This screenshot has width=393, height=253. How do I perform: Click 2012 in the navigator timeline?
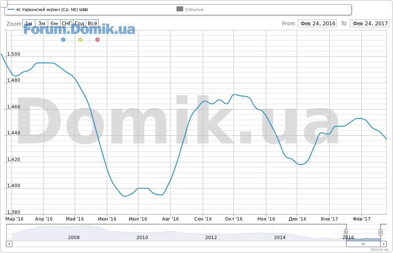211,237
